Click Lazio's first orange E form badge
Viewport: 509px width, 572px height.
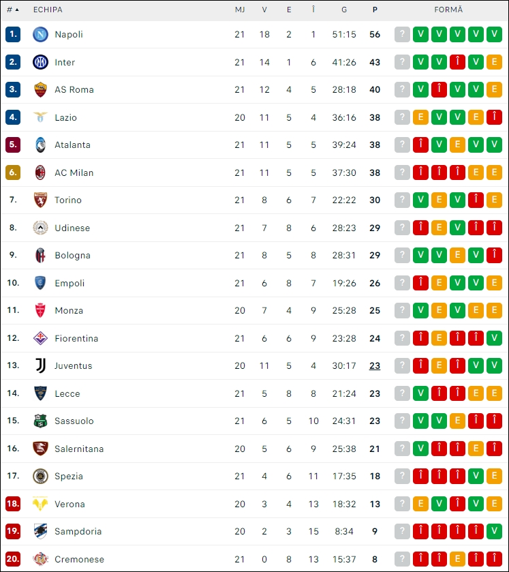point(420,117)
